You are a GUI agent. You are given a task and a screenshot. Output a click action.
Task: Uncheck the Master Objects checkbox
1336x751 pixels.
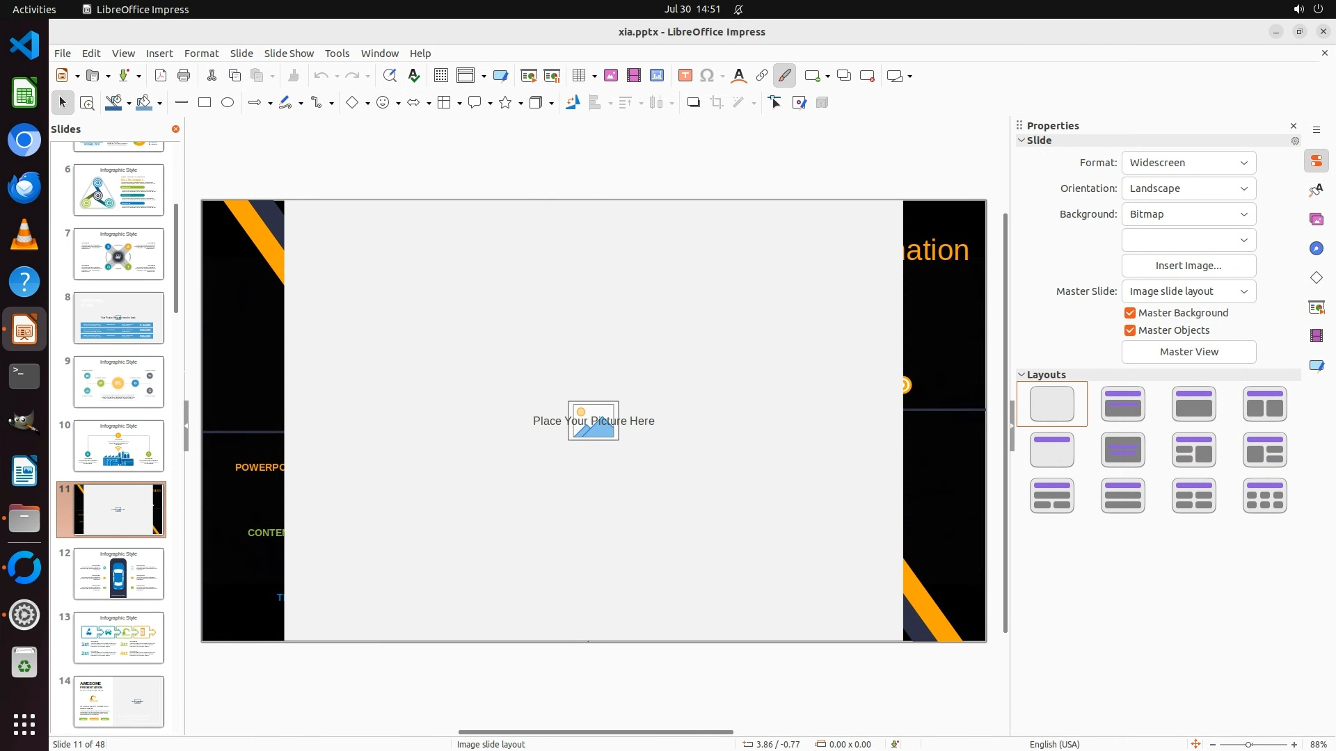(1130, 330)
